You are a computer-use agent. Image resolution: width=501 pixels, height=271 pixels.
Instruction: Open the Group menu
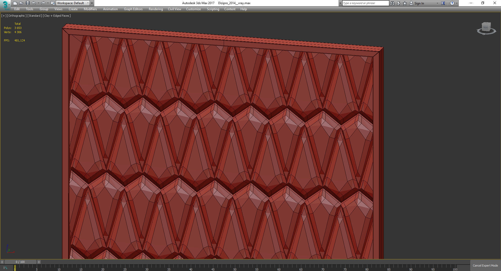[x=44, y=9]
